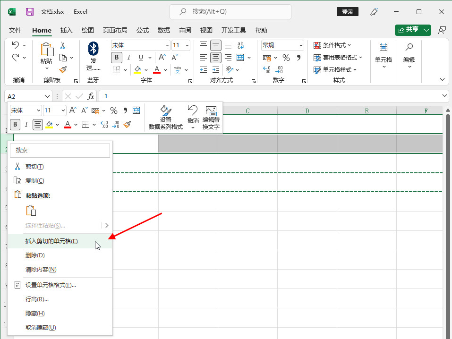The image size is (452, 339).
Task: Open the ribbon font size dropdown
Action: pyautogui.click(x=187, y=45)
